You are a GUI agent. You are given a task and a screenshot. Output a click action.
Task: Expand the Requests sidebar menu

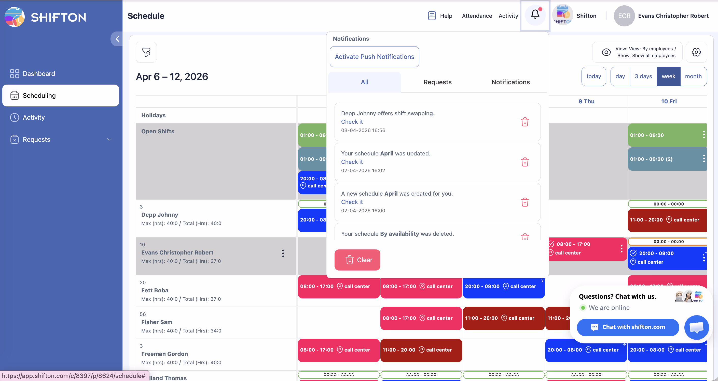pyautogui.click(x=109, y=139)
